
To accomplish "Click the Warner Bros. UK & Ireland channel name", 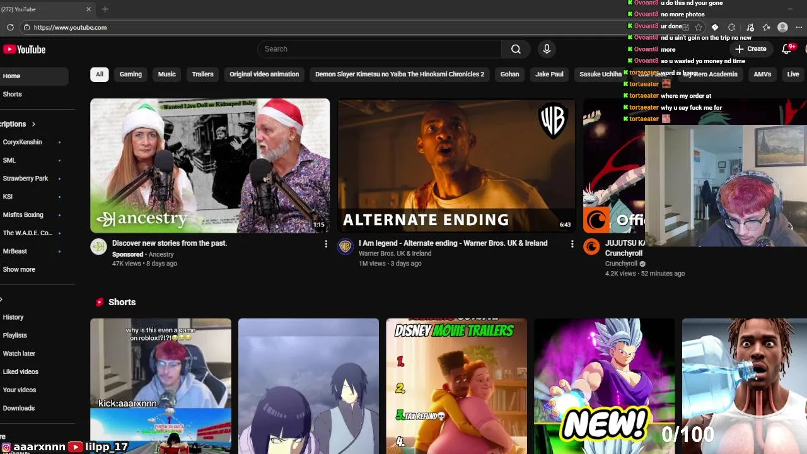I will pos(395,253).
